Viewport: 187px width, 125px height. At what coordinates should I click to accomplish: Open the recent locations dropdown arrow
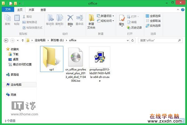18,40
